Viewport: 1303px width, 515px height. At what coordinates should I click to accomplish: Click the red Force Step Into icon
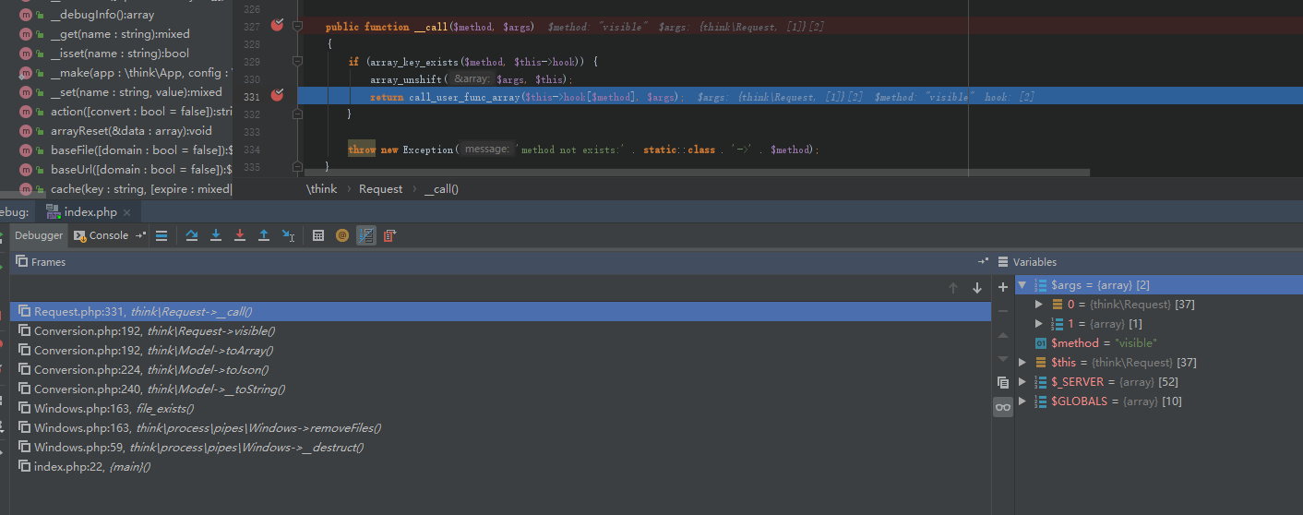coord(240,235)
